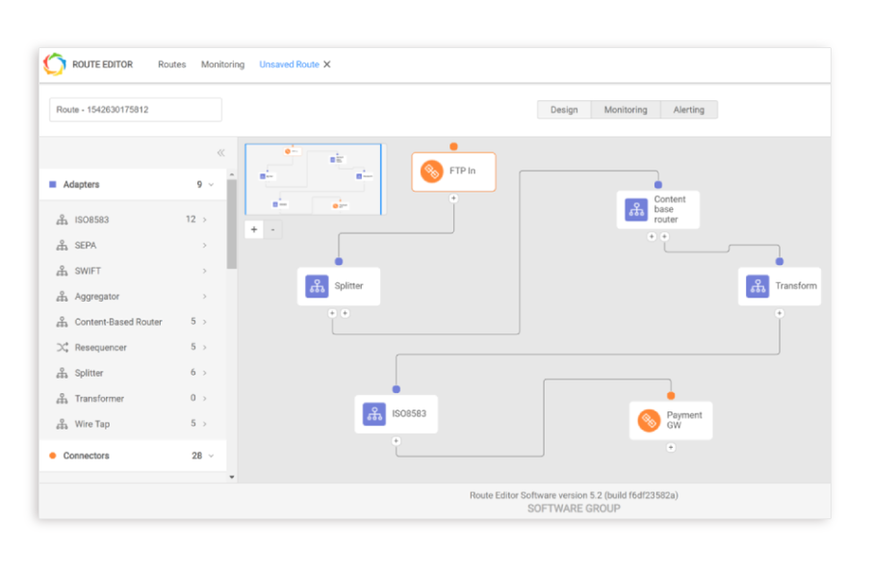Click the Connectors section header label
Viewport: 871px width, 578px height.
86,456
